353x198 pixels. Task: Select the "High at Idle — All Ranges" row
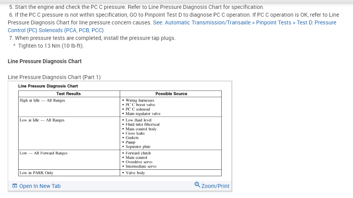point(42,100)
